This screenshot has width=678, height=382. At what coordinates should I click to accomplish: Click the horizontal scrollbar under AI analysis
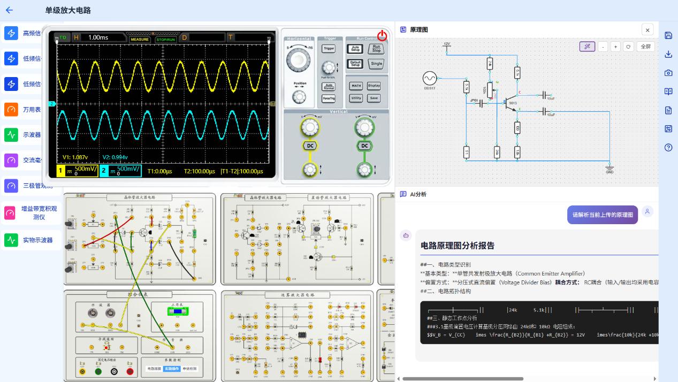pyautogui.click(x=463, y=379)
